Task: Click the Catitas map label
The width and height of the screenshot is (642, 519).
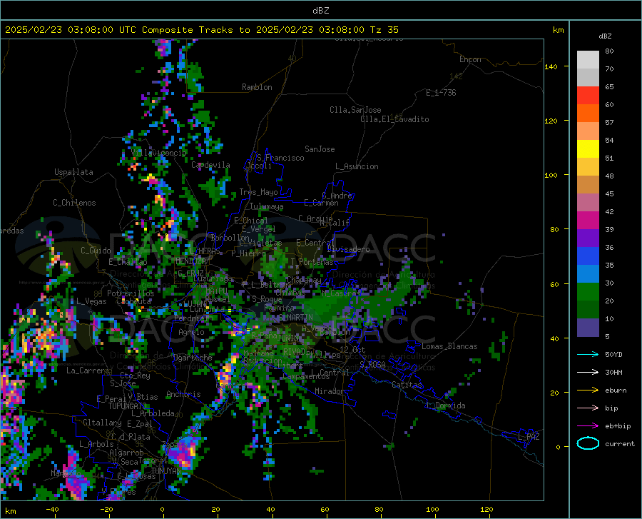Action: pos(407,385)
